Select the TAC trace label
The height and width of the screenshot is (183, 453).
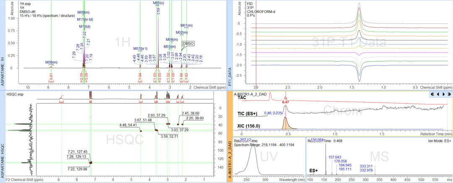click(242, 98)
